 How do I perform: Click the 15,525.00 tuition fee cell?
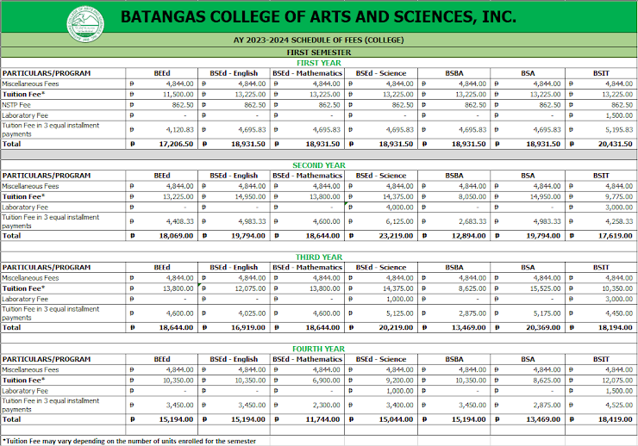[528, 288]
